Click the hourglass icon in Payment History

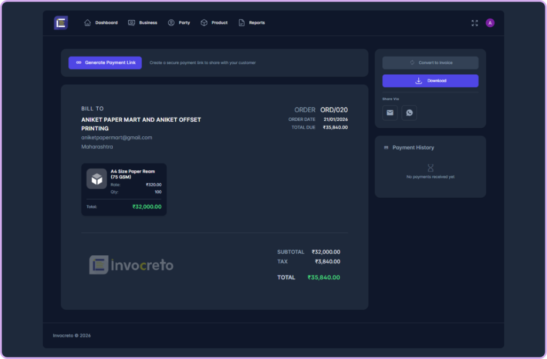(431, 168)
